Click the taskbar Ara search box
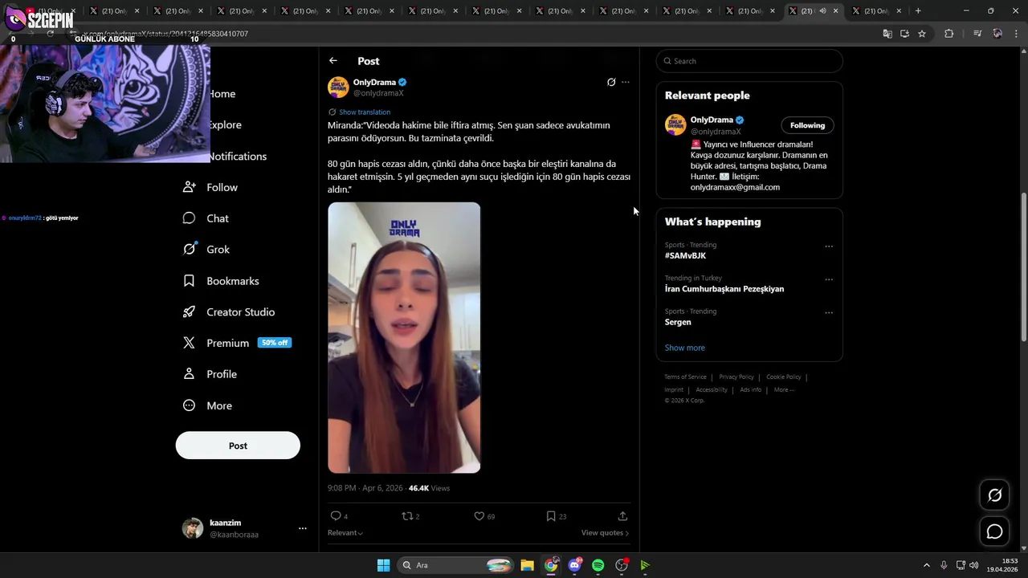This screenshot has height=578, width=1028. pos(455,565)
